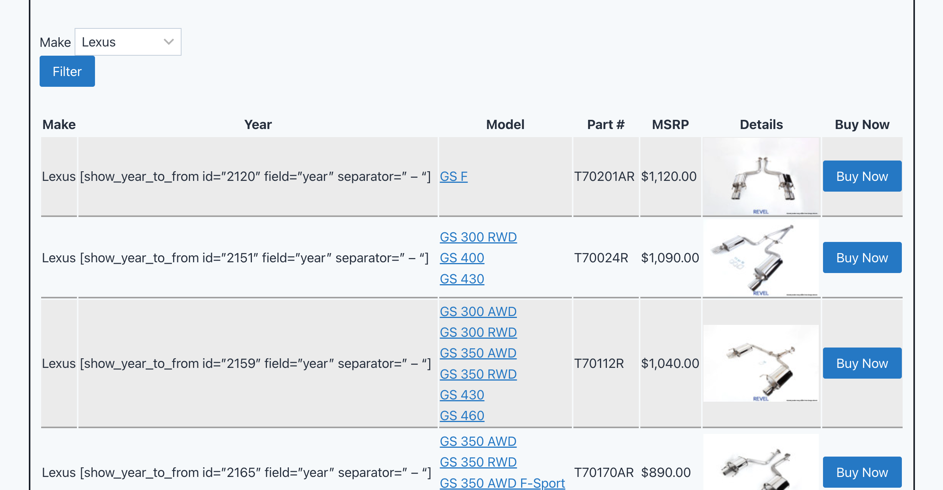This screenshot has height=490, width=943.
Task: Select part number T70024R text
Action: [601, 258]
